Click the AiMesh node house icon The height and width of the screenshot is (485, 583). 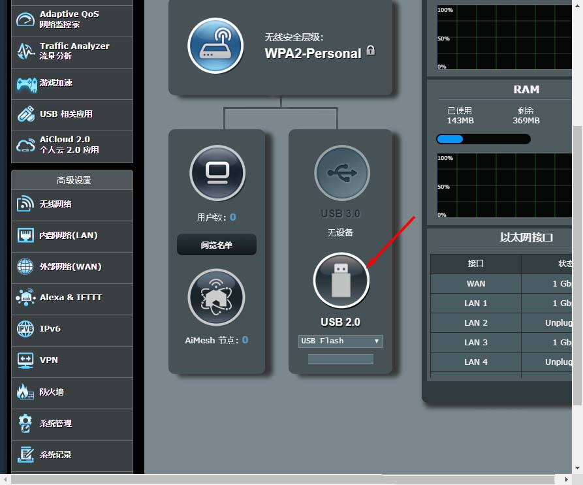pos(216,297)
